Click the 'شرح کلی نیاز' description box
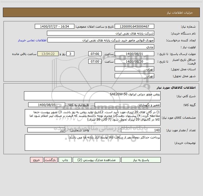The width and height of the screenshot is (203, 196). [92, 96]
